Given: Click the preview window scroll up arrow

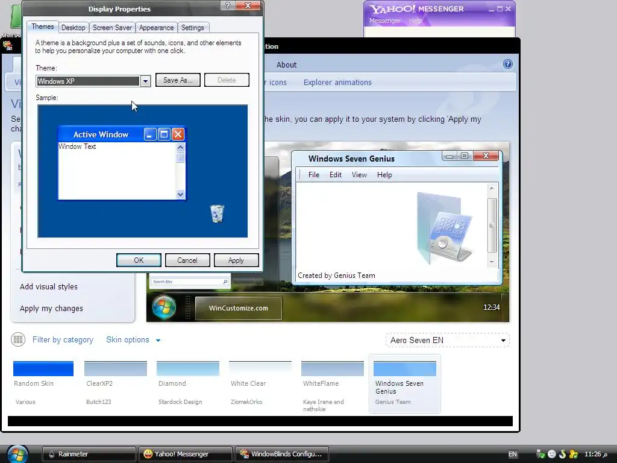Looking at the screenshot, I should pyautogui.click(x=492, y=189).
